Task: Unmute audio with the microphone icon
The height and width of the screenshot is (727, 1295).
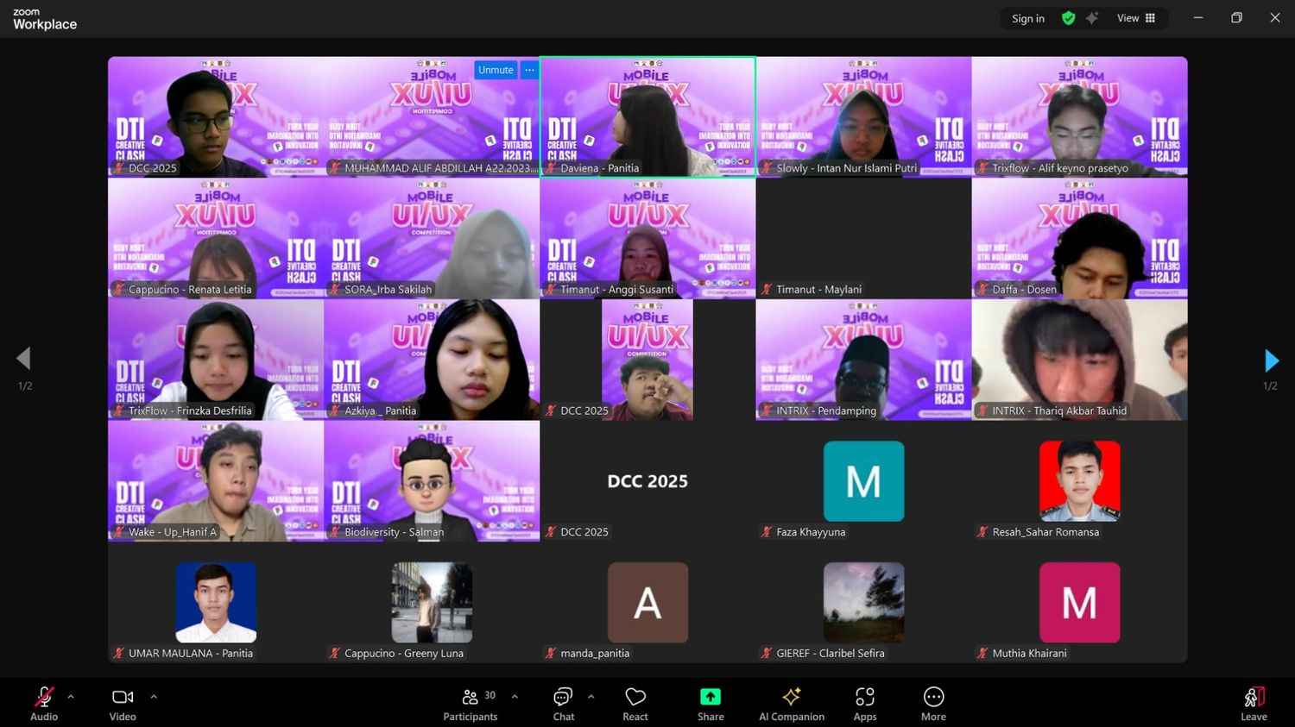Action: [x=44, y=697]
